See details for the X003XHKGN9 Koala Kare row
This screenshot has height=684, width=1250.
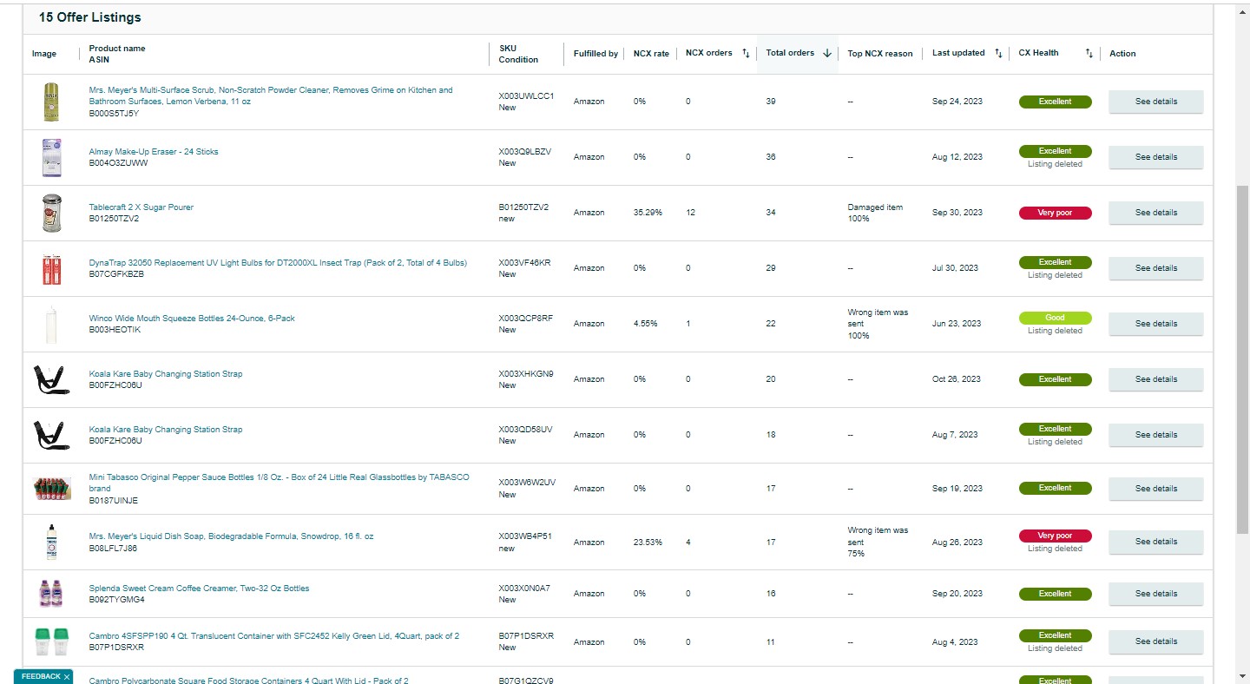[x=1156, y=379]
